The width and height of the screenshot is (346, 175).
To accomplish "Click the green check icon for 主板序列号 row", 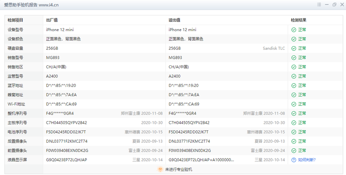I will coord(294,123).
